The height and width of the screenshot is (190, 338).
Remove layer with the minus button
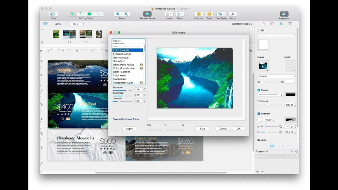click(262, 171)
